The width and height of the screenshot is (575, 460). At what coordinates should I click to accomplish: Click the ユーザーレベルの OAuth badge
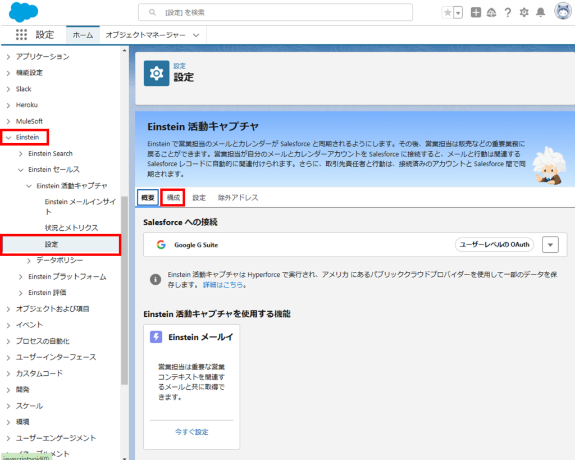pyautogui.click(x=494, y=245)
